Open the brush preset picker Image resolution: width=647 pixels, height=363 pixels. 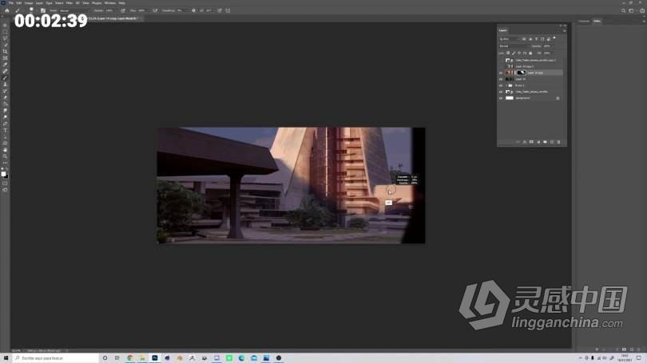(31, 10)
